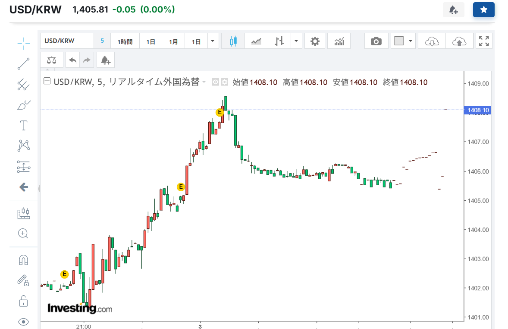Click the USD/KRW symbol input field

tap(67, 41)
